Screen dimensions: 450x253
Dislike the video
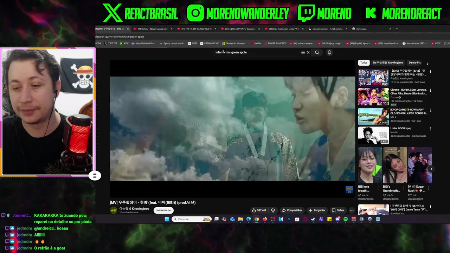coord(273,210)
